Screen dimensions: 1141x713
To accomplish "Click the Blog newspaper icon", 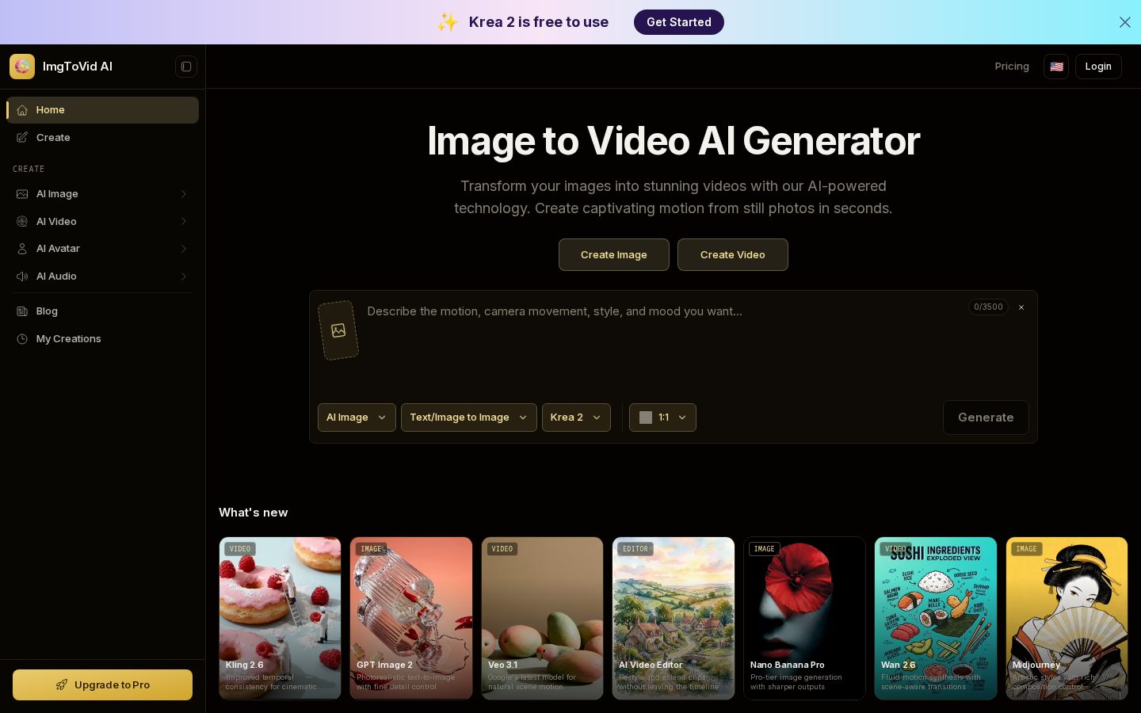I will tap(22, 311).
